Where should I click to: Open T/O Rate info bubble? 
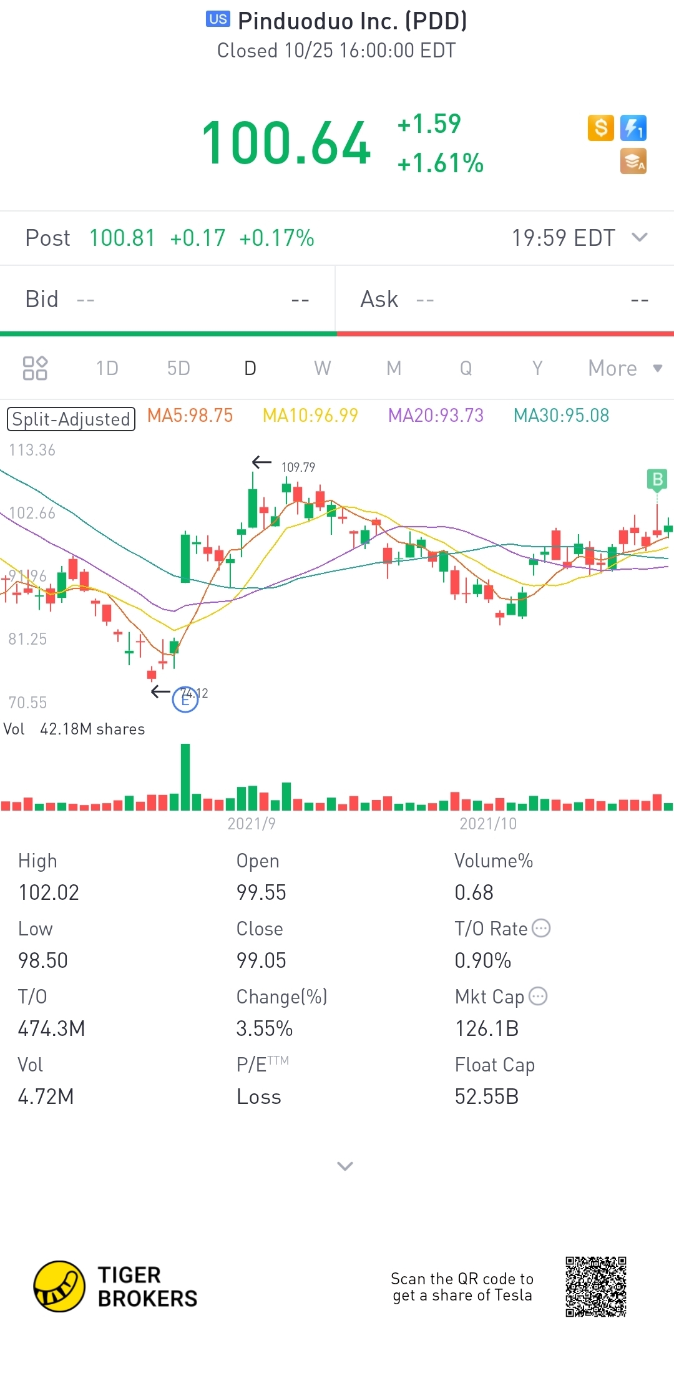tap(541, 928)
